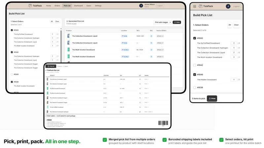Click desktop quantity field for 3p Fulfilled Snowboard
This screenshot has height=148, width=264.
point(53,34)
